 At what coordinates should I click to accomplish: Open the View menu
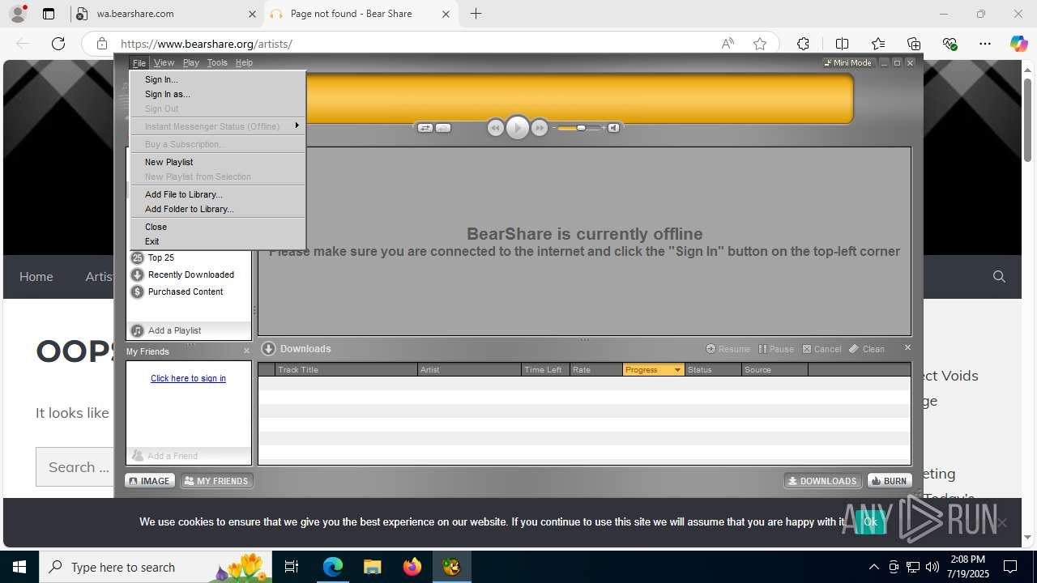tap(164, 62)
